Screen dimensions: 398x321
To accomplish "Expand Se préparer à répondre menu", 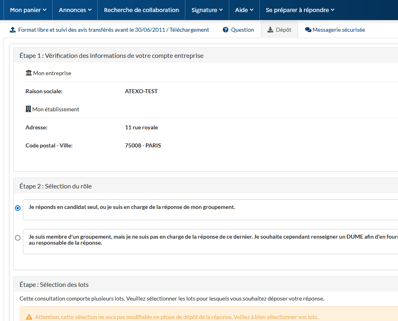I will point(300,10).
